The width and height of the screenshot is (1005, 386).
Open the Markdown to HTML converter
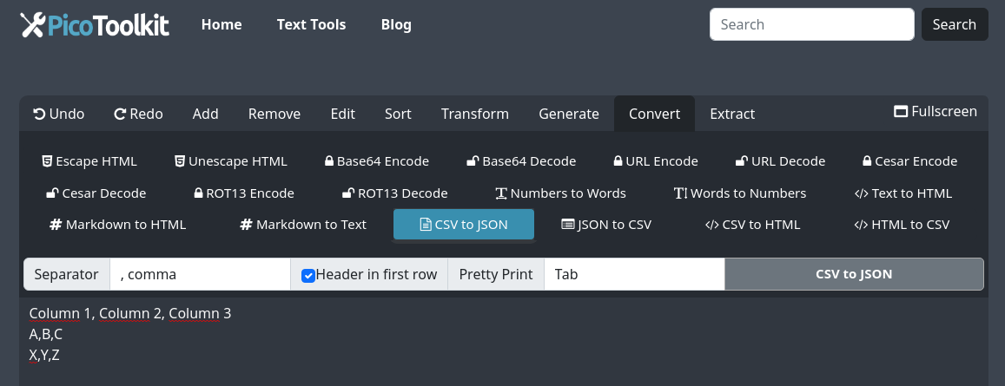[x=117, y=225]
